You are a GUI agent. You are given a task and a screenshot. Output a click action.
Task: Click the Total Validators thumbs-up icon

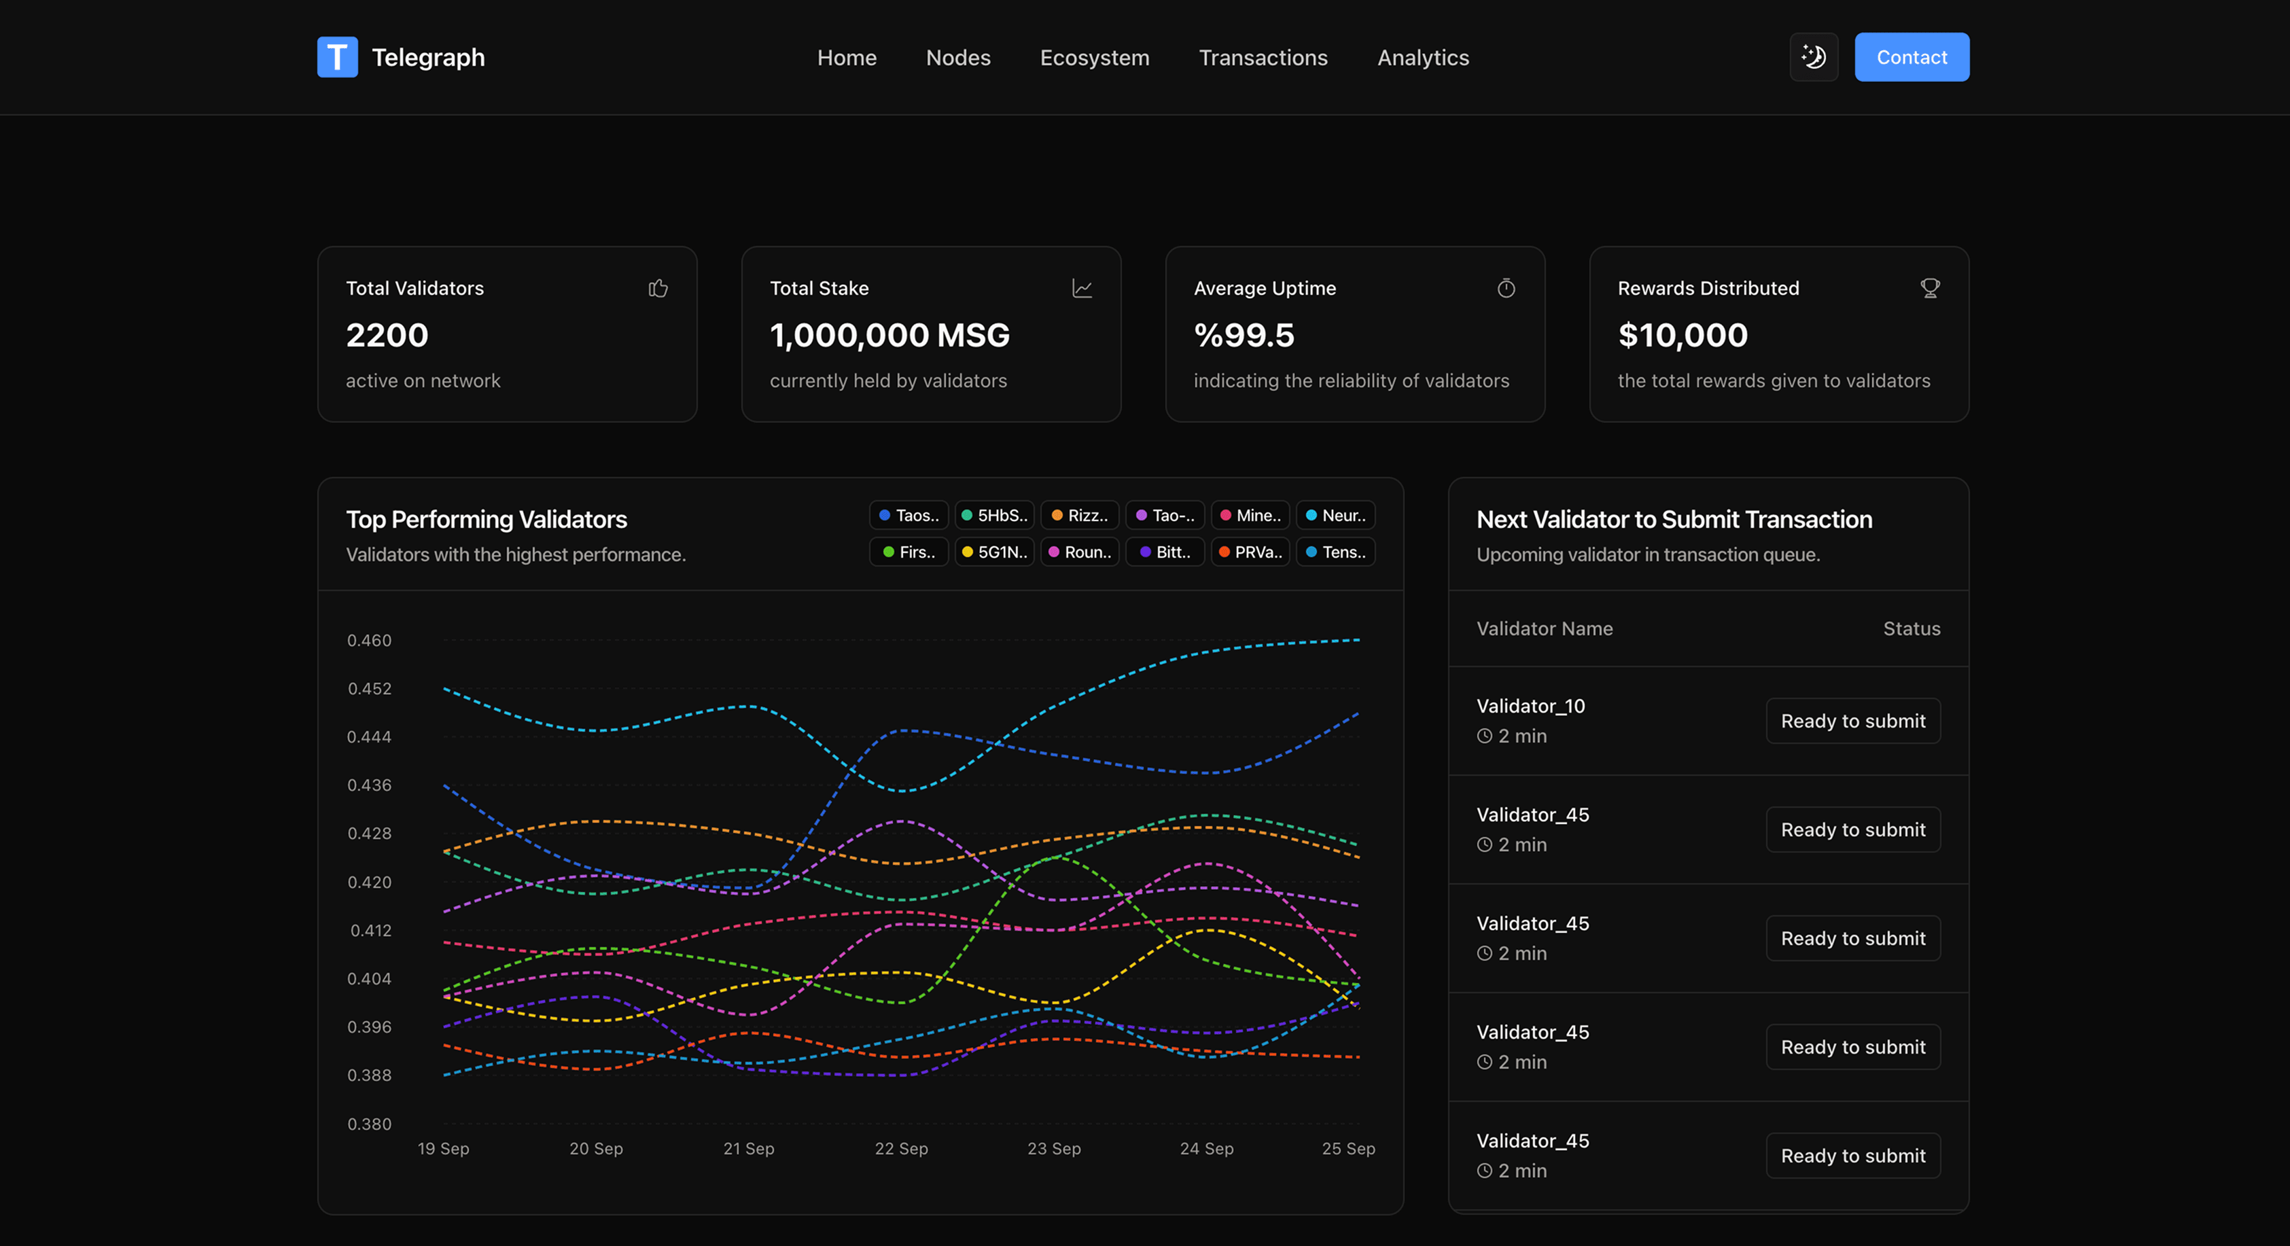point(658,287)
